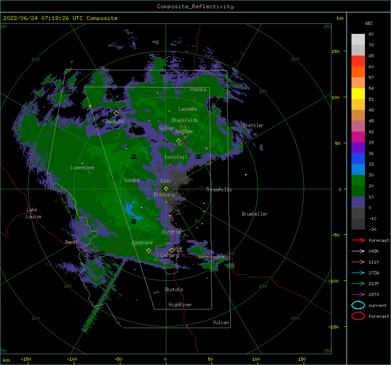Viewport: 391px width, 365px height.
Task: Click the Calgary city label
Action: [x=169, y=255]
